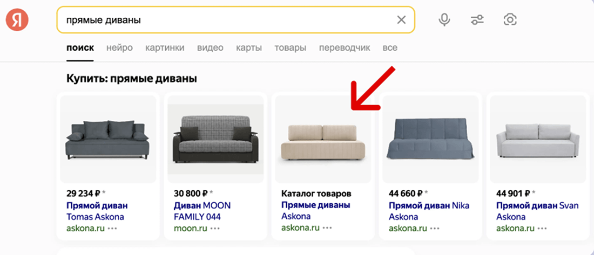The width and height of the screenshot is (594, 255).
Task: Open options dots next to moon.ru
Action: pyautogui.click(x=215, y=229)
